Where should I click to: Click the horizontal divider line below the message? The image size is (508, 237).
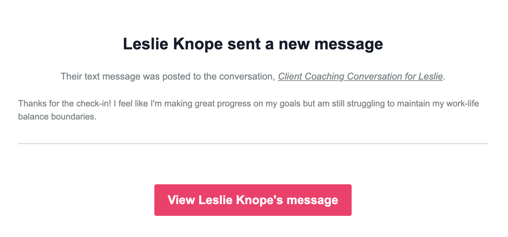(x=253, y=144)
